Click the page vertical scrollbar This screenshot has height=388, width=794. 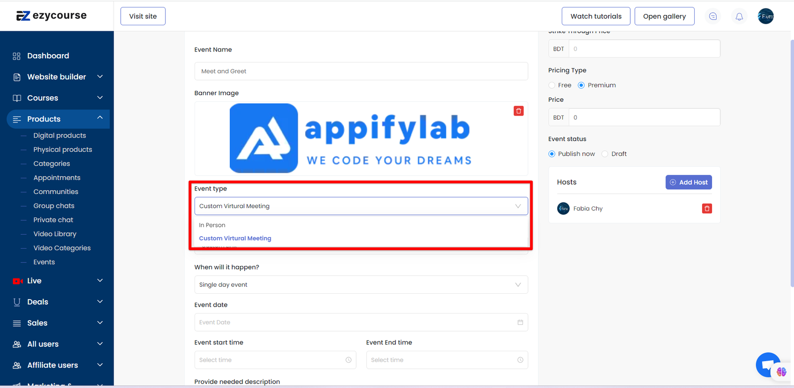point(792,164)
